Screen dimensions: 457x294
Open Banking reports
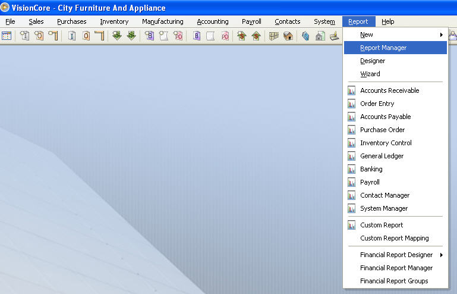tap(395, 169)
